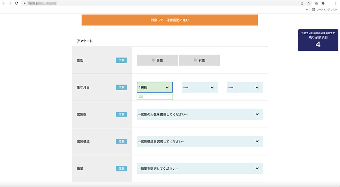Expand the 職業 selection dropdown
The width and height of the screenshot is (340, 187).
click(199, 168)
